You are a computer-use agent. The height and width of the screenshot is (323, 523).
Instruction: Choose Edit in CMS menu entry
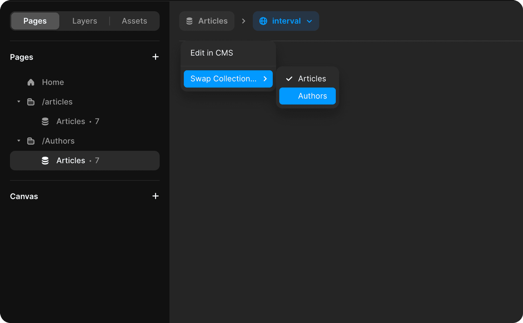(x=212, y=53)
